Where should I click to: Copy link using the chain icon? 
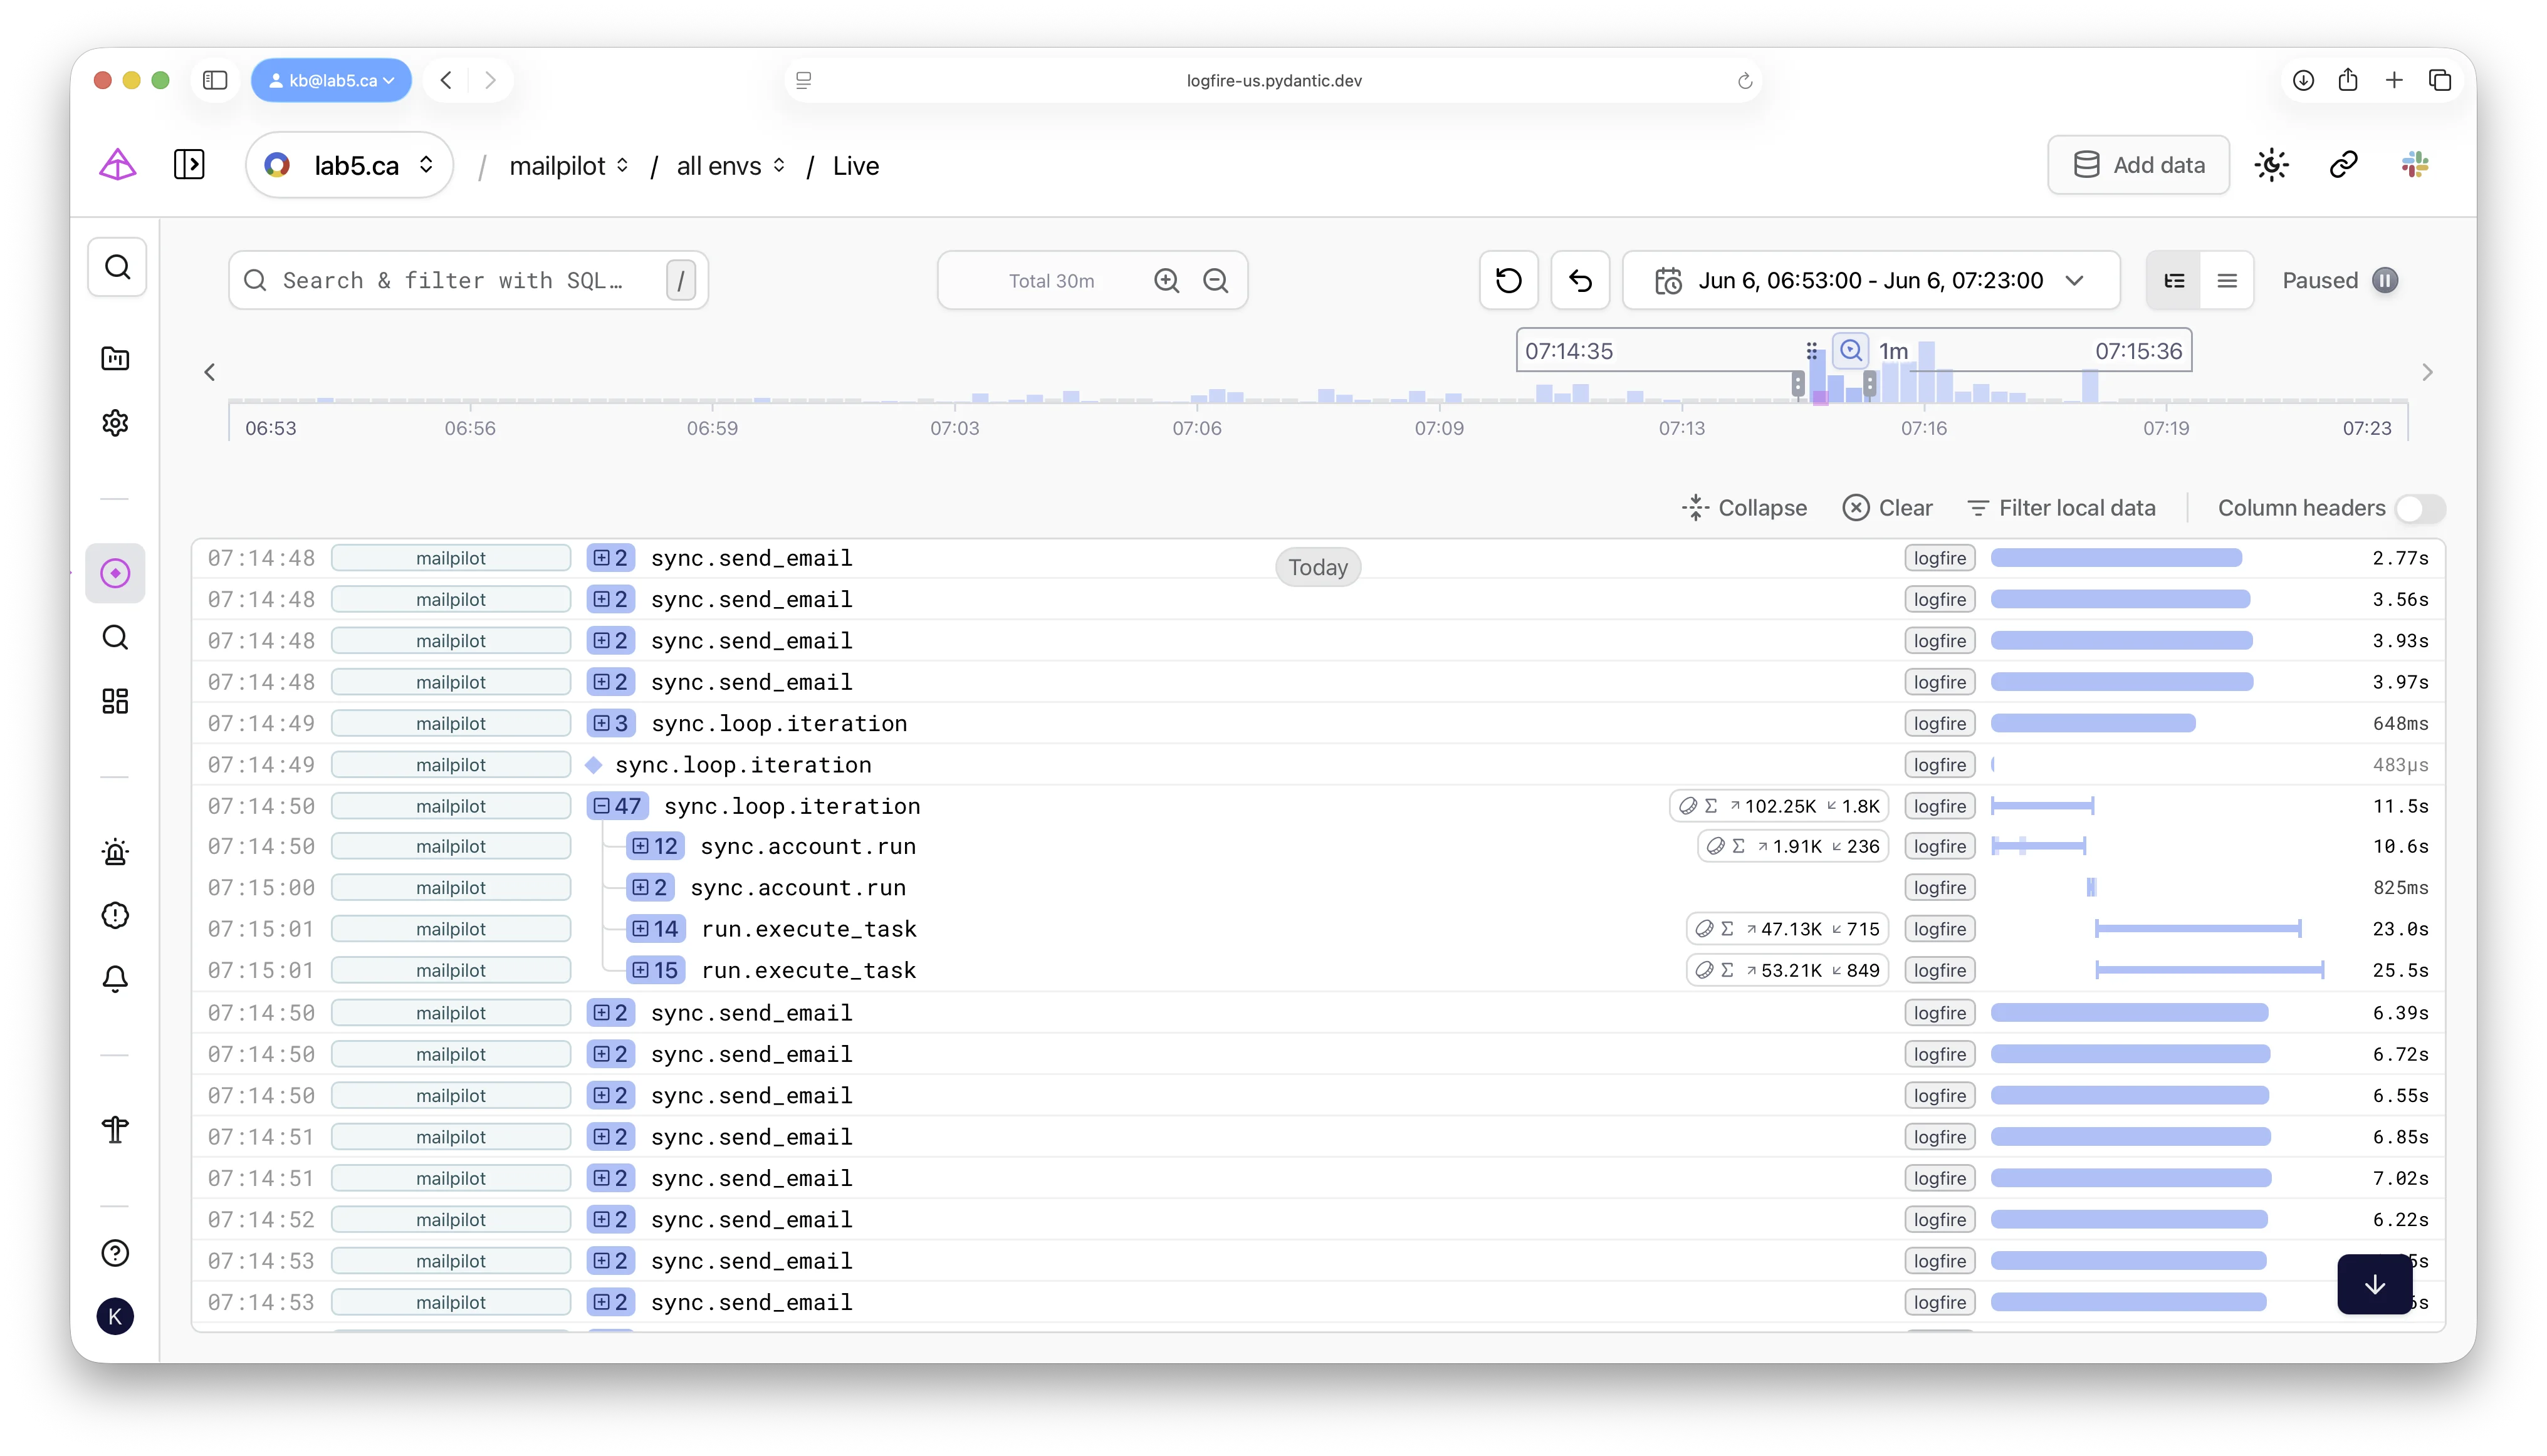pos(2344,165)
